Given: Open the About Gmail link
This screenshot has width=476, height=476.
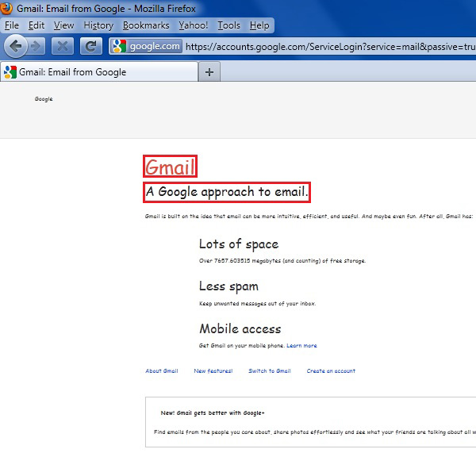Looking at the screenshot, I should 162,371.
